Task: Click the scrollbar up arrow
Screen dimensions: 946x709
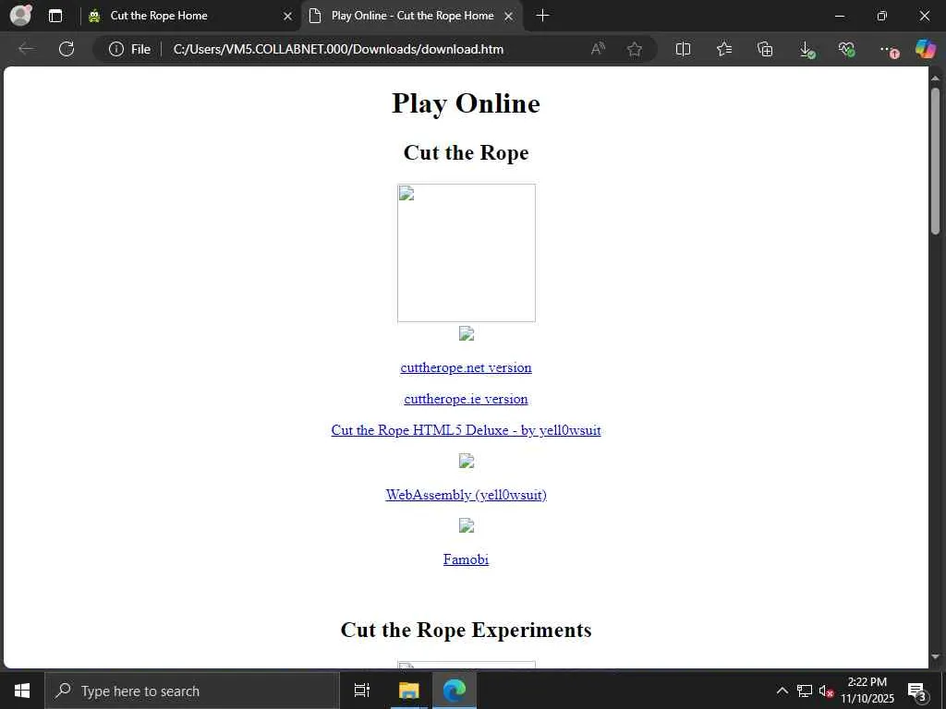Action: (x=935, y=78)
